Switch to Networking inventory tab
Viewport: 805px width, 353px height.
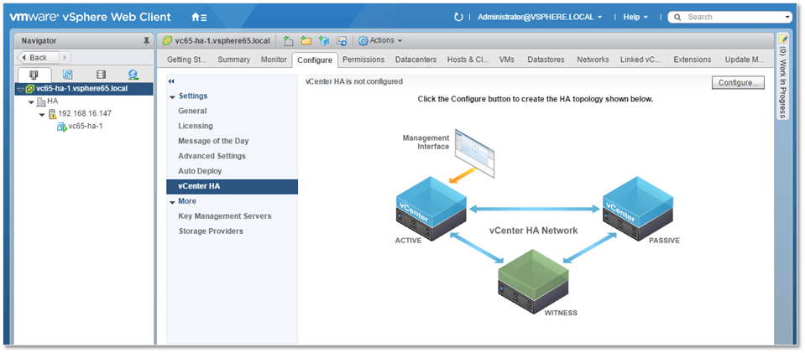(x=133, y=74)
